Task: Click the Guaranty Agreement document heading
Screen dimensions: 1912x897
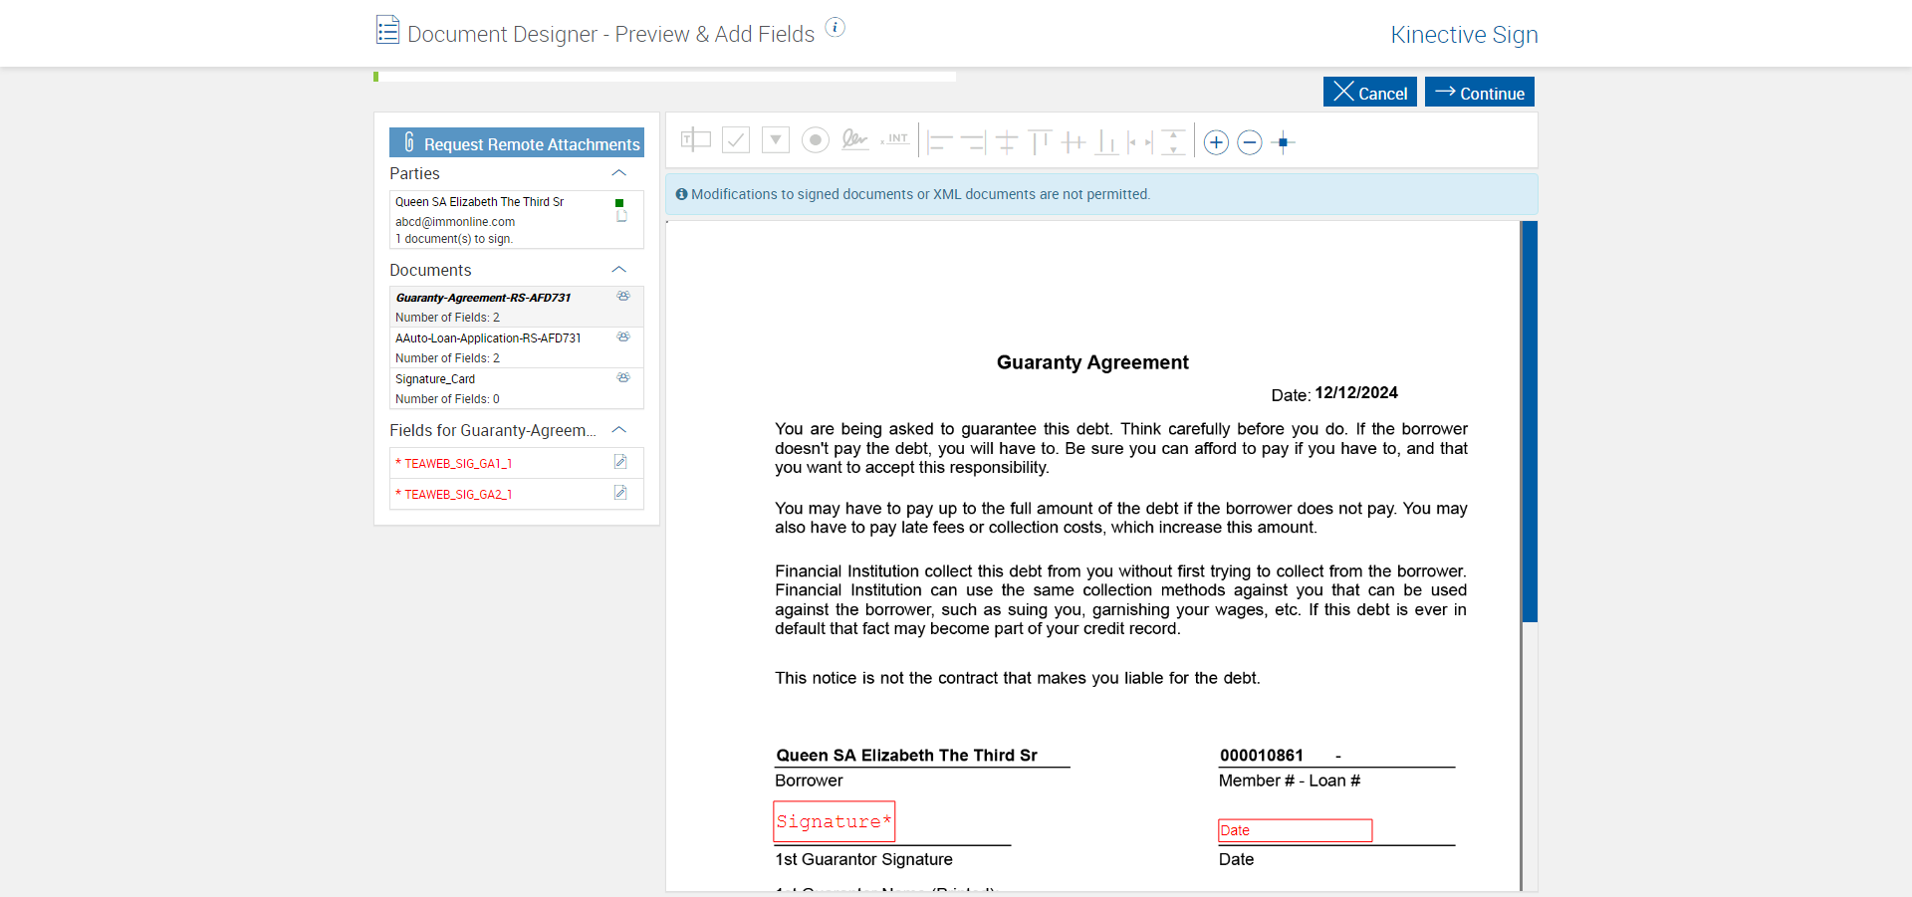Action: [x=1092, y=362]
